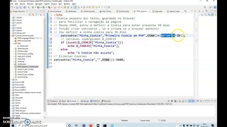Image resolution: width=227 pixels, height=127 pixels.
Task: Click the Run with coverage icon
Action: [x=43, y=7]
